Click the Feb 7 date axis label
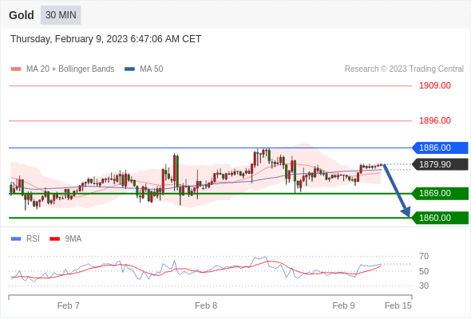The height and width of the screenshot is (319, 471). [x=69, y=305]
